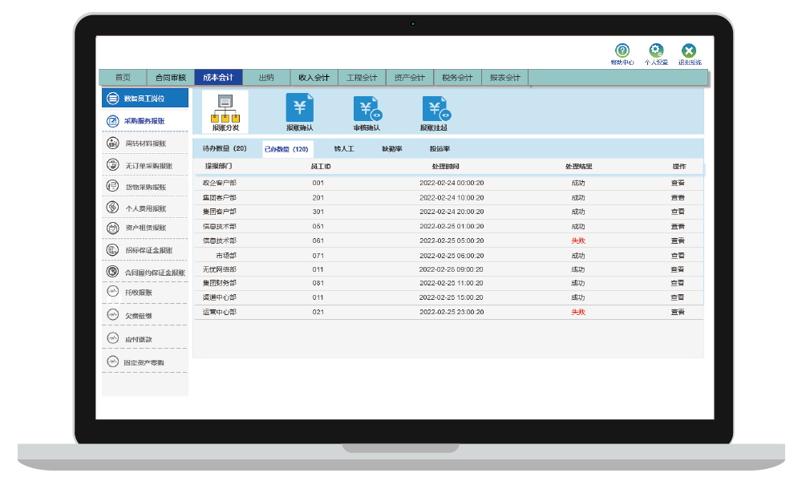Click the 审核确认 icon
Image resolution: width=802 pixels, height=485 pixels.
(x=367, y=109)
